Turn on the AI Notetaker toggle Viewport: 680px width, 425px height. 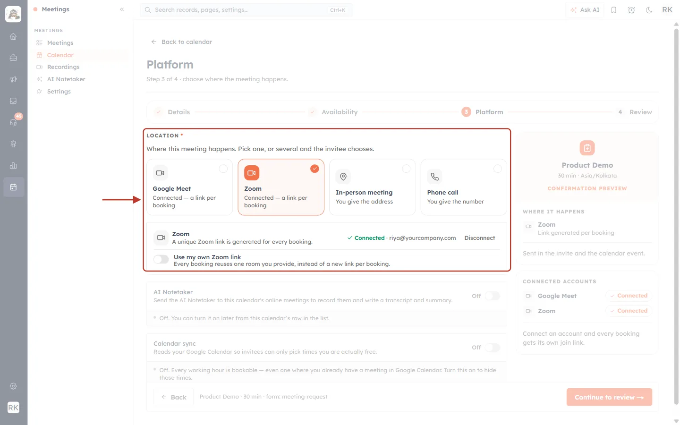492,296
